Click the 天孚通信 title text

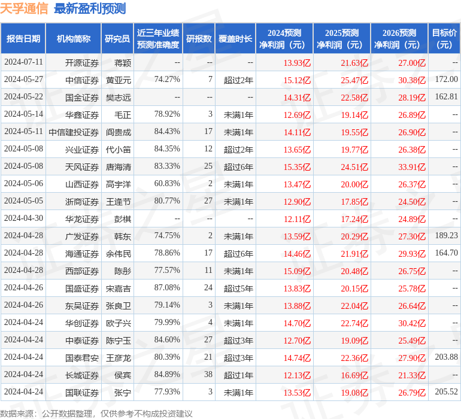[24, 8]
